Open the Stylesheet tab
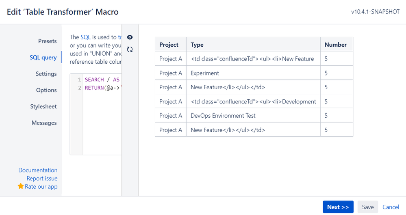 43,106
